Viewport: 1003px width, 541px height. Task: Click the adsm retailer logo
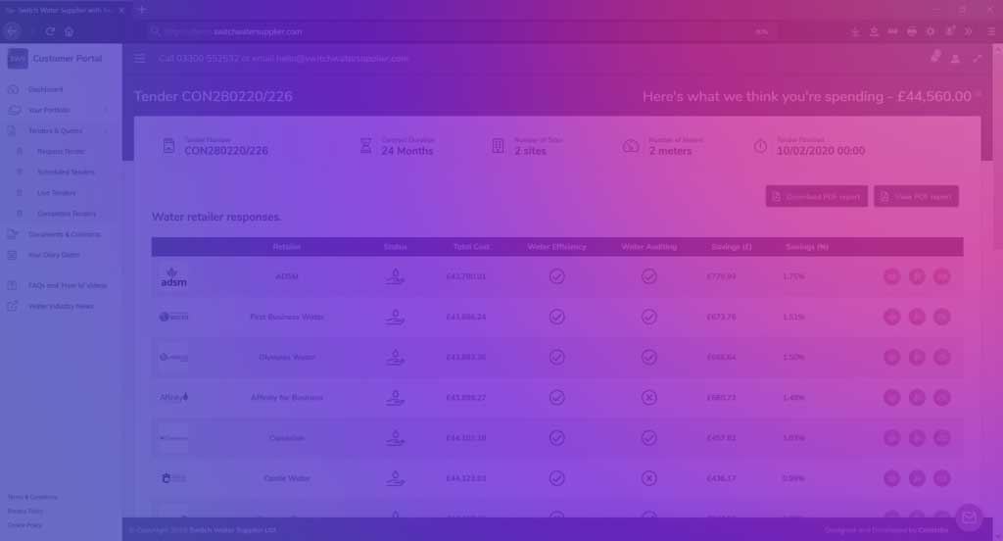click(173, 277)
